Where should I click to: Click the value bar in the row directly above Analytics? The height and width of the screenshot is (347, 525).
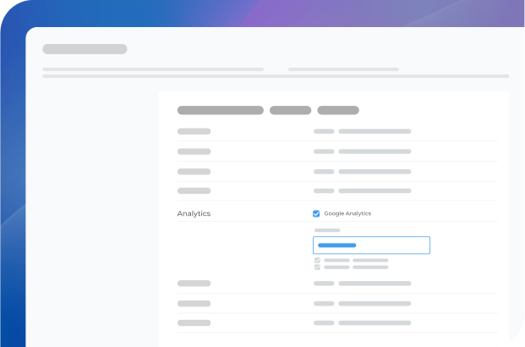point(375,190)
